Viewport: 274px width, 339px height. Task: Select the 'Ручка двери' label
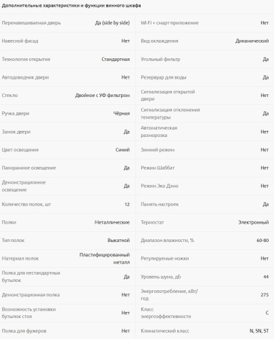pyautogui.click(x=16, y=113)
